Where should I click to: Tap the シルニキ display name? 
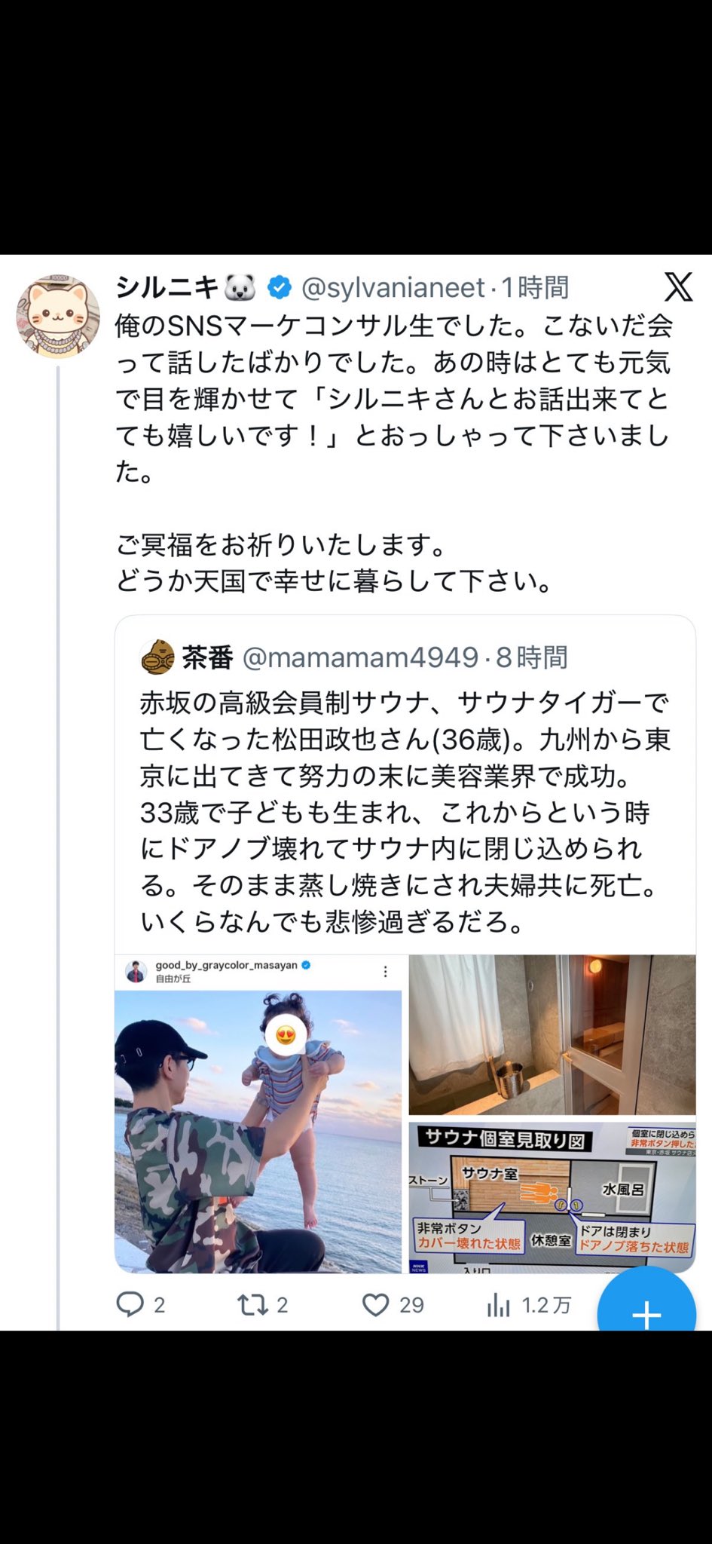[167, 287]
